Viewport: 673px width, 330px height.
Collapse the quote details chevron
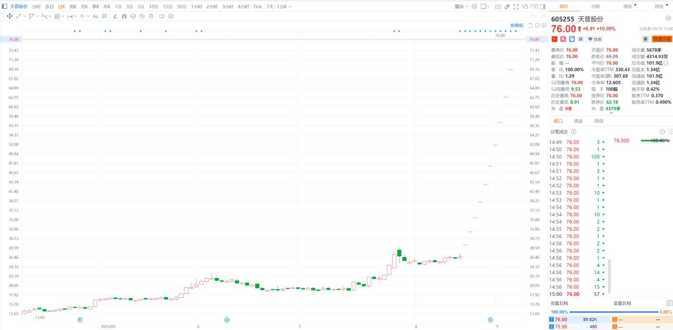click(x=611, y=113)
